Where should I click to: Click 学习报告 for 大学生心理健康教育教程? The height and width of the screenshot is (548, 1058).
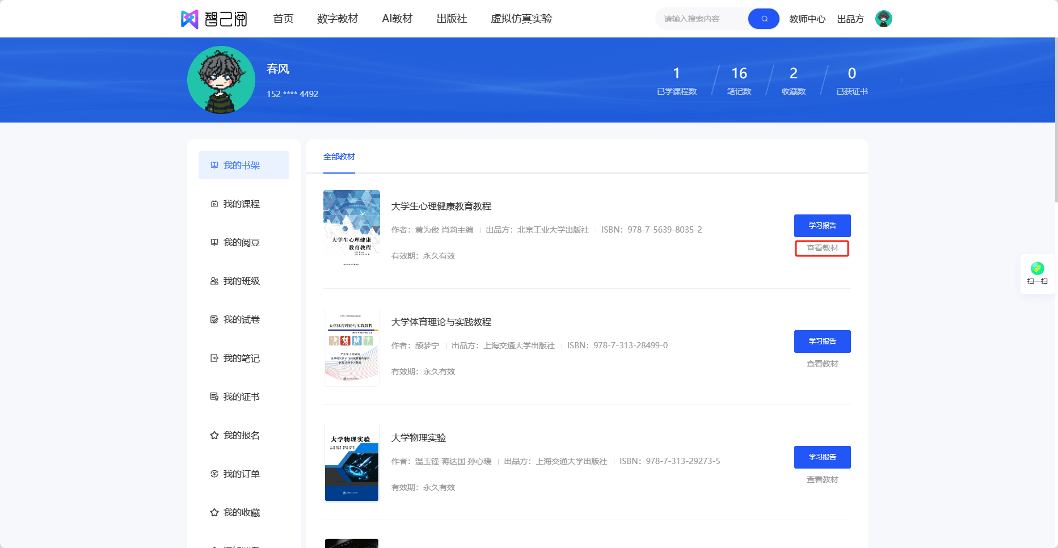[823, 226]
